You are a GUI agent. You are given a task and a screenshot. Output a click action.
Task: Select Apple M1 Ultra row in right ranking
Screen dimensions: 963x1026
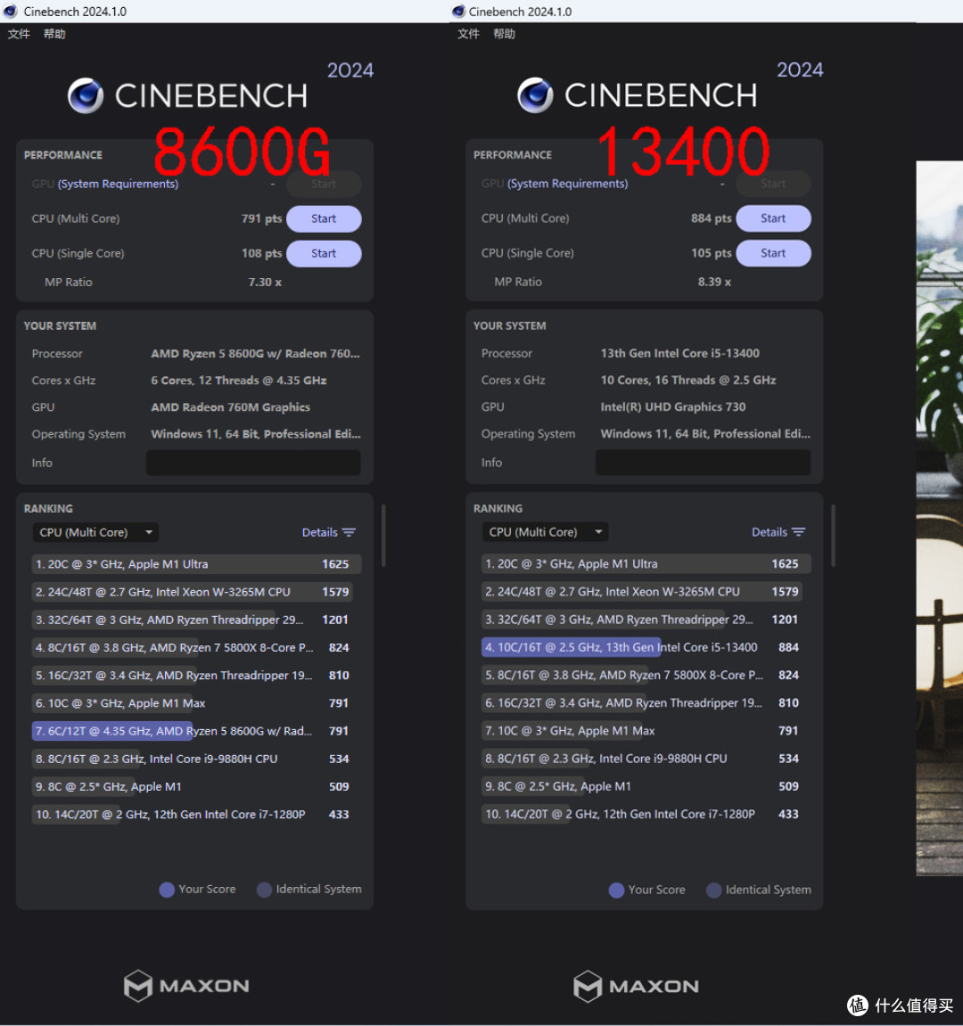click(646, 563)
